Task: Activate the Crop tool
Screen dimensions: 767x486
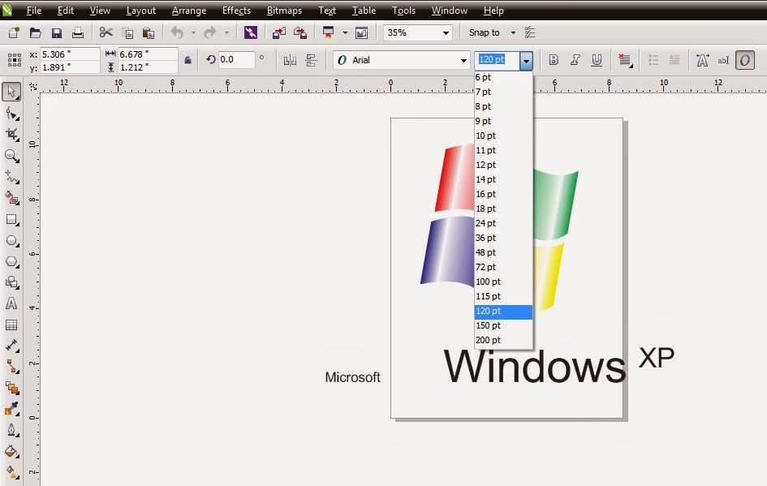Action: pyautogui.click(x=11, y=135)
